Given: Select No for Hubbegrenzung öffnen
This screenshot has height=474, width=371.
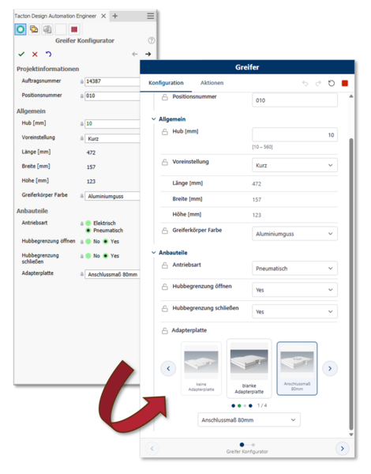Looking at the screenshot, I should click(x=88, y=241).
